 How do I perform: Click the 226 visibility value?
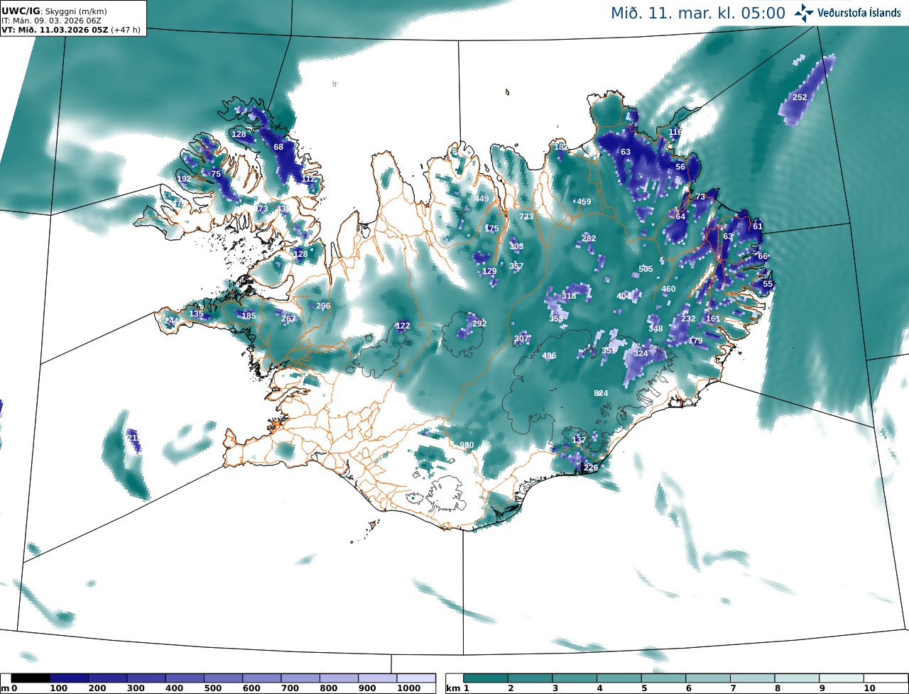(x=591, y=468)
